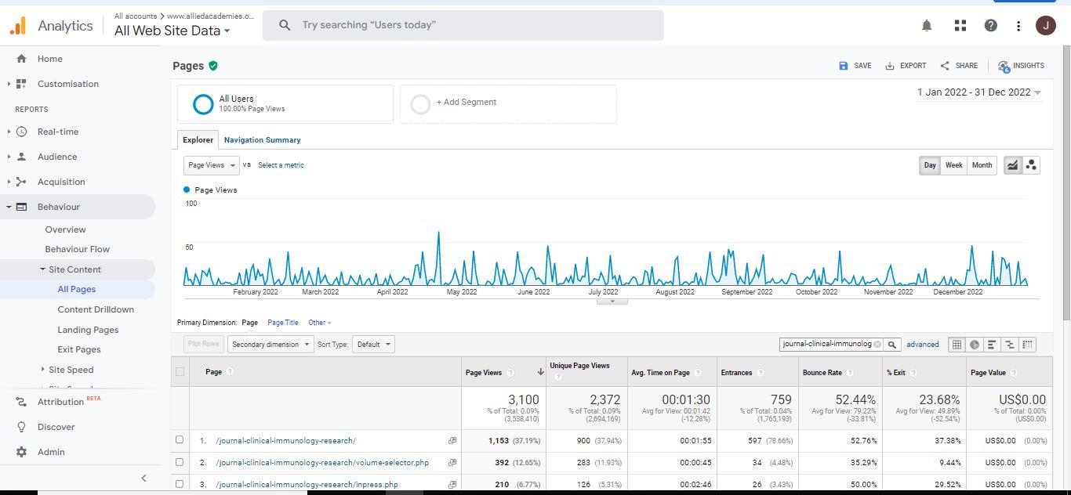Switch to the Navigation Summary tab
The width and height of the screenshot is (1071, 495).
pos(262,140)
